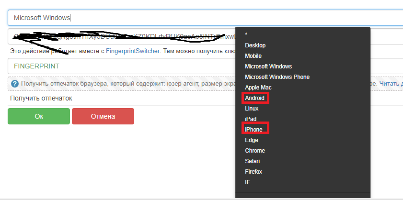This screenshot has height=200, width=403.
Task: Pick Microsoft Windows from the dropdown list
Action: (x=268, y=66)
